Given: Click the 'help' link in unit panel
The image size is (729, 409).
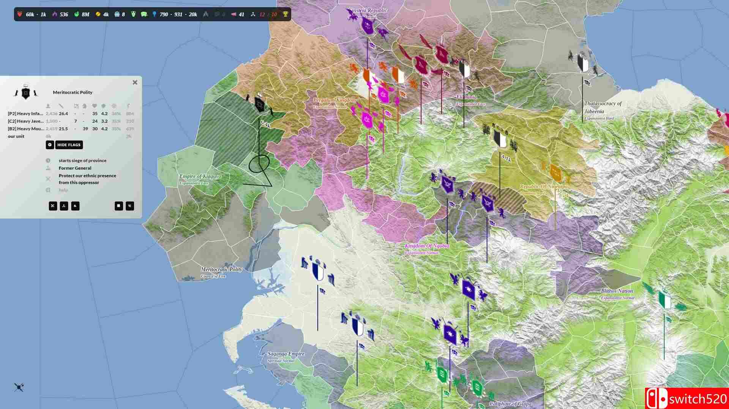Looking at the screenshot, I should pyautogui.click(x=63, y=190).
